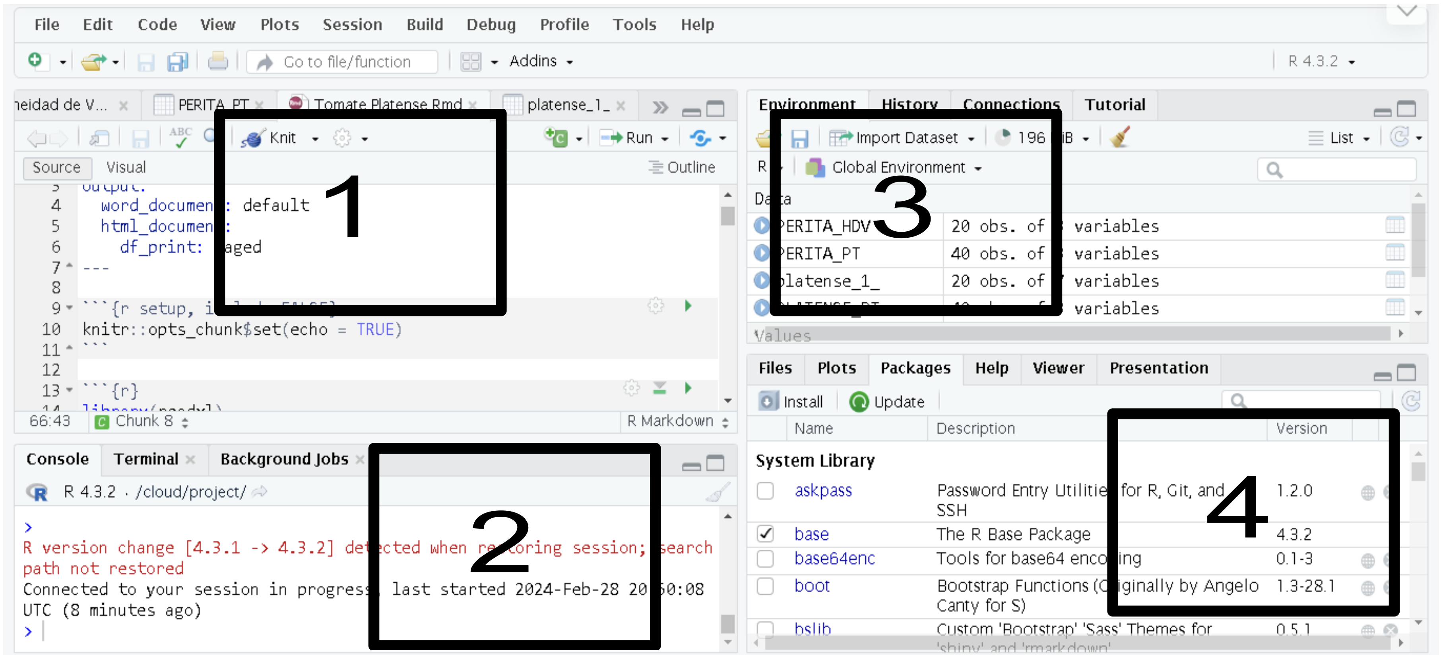Clear environment objects with broom icon
Screen dimensions: 1443x663
[x=1120, y=138]
